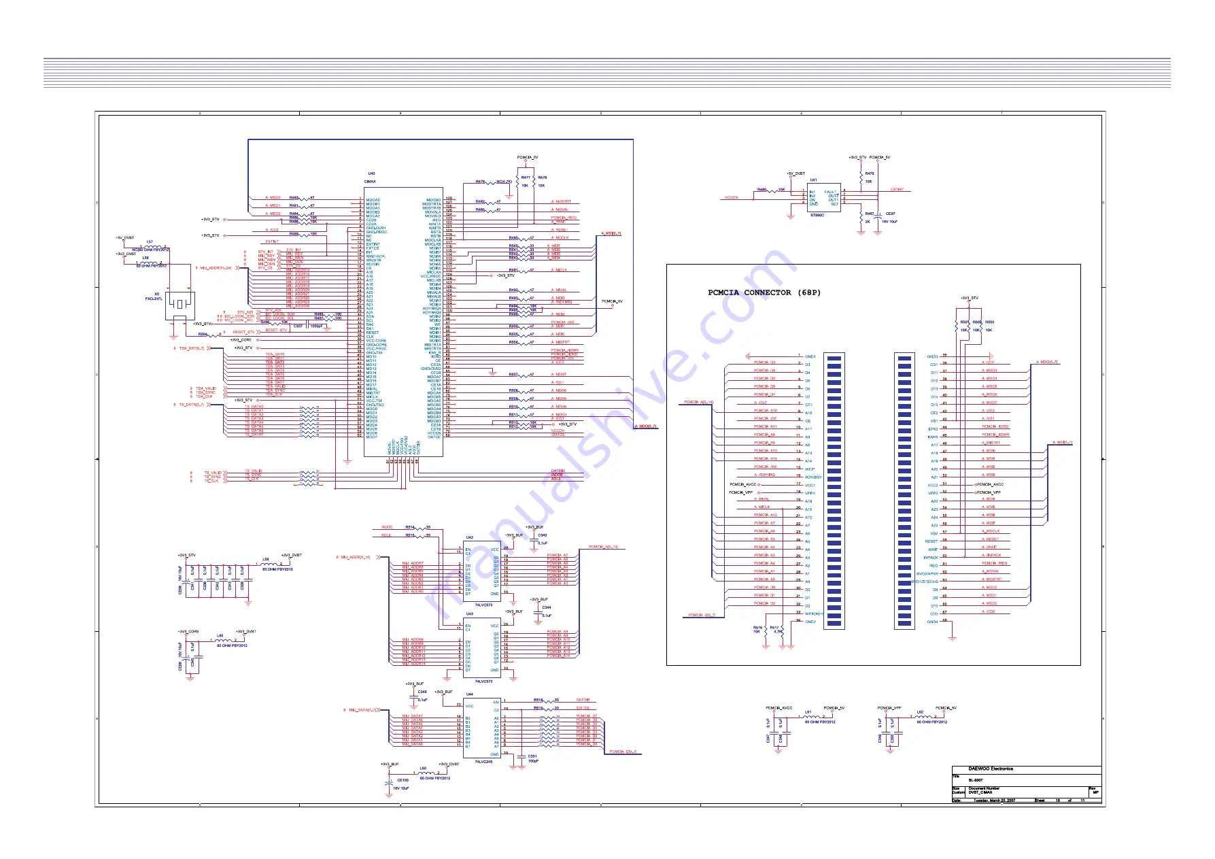Click the '74LVC245' part label under U44
The image size is (1215, 859).
click(483, 762)
